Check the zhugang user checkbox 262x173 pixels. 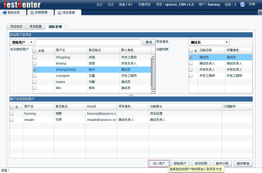[x=35, y=57]
